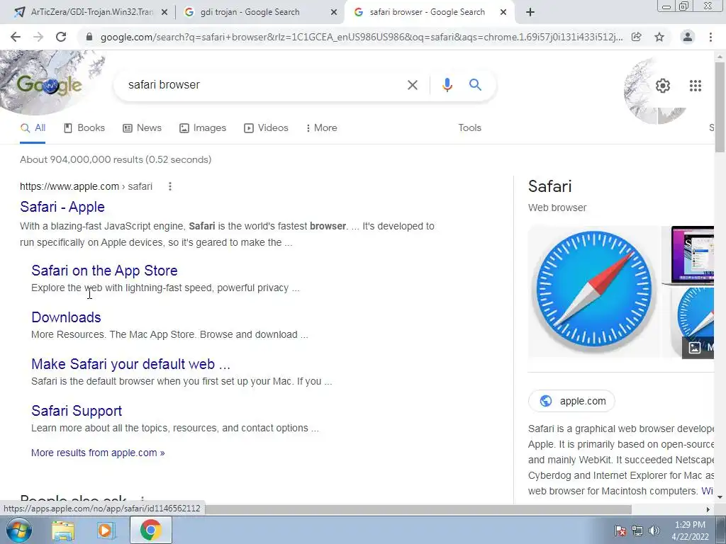Click the Safari knowledge panel heading
The height and width of the screenshot is (544, 726).
[x=550, y=186]
